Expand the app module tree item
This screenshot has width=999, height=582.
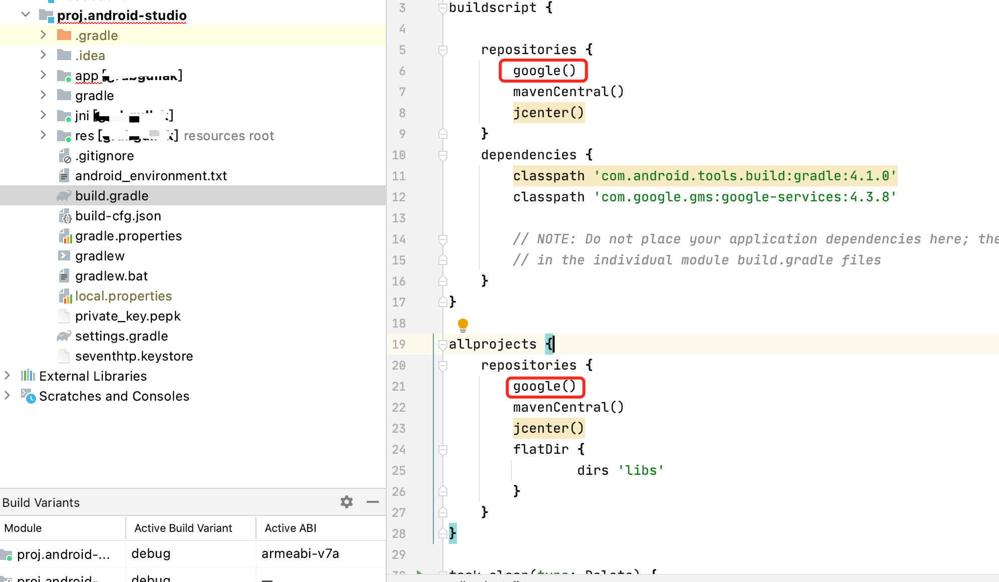(44, 75)
